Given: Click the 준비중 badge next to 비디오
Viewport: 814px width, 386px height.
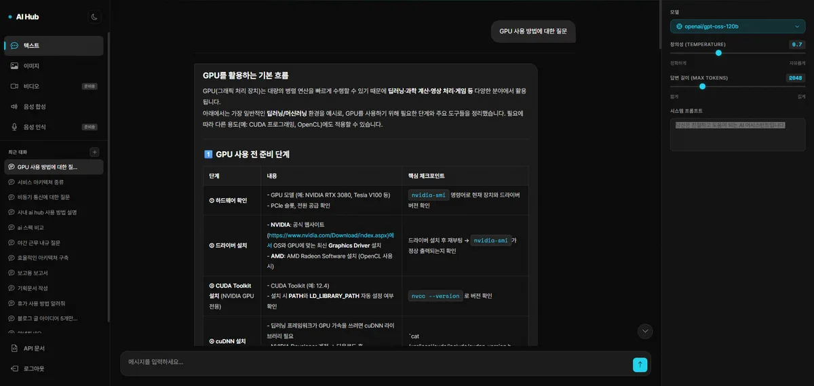Looking at the screenshot, I should [90, 86].
